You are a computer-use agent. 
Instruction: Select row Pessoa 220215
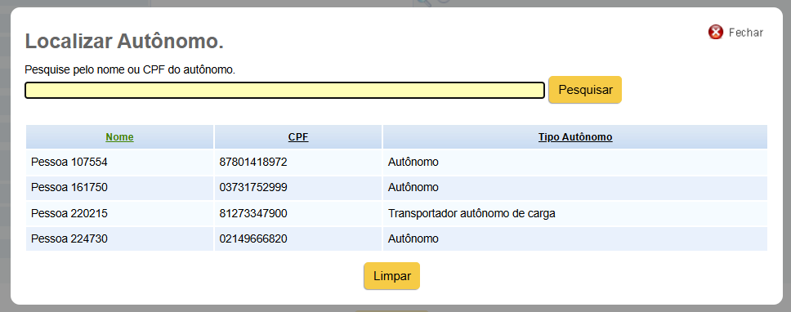396,213
